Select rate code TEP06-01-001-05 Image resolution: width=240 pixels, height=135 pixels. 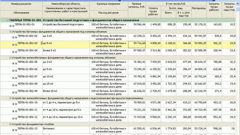click(27, 62)
